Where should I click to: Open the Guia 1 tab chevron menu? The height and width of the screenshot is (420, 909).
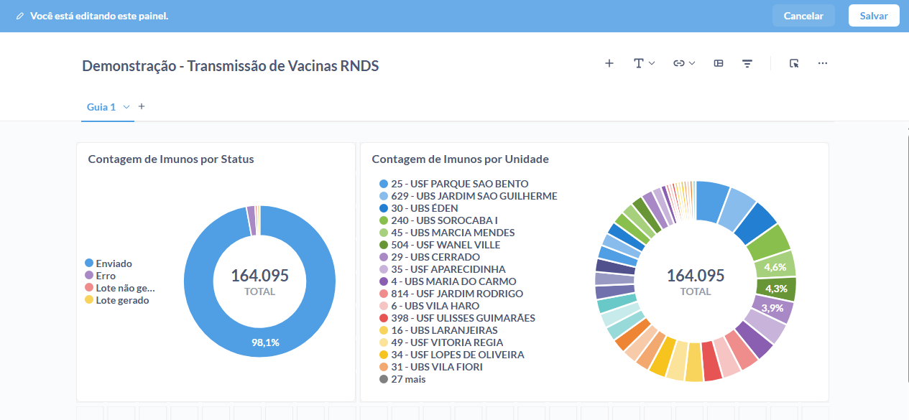(126, 107)
